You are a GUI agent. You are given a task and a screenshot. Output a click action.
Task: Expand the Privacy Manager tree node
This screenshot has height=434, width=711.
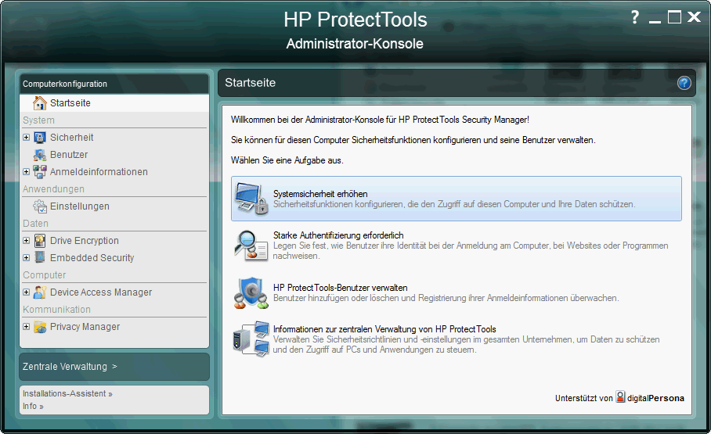click(x=26, y=327)
